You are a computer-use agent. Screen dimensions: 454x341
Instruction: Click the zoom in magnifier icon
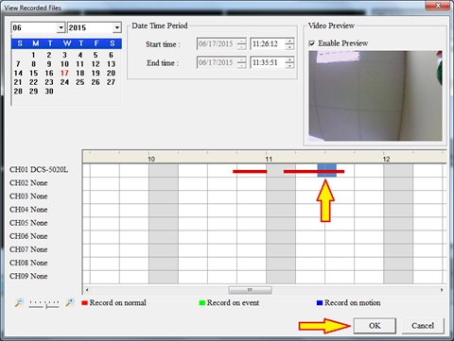click(x=70, y=303)
